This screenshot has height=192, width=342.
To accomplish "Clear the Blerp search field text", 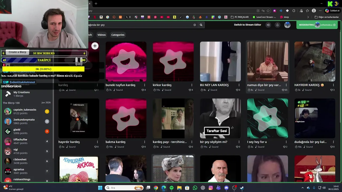I will (x=195, y=25).
